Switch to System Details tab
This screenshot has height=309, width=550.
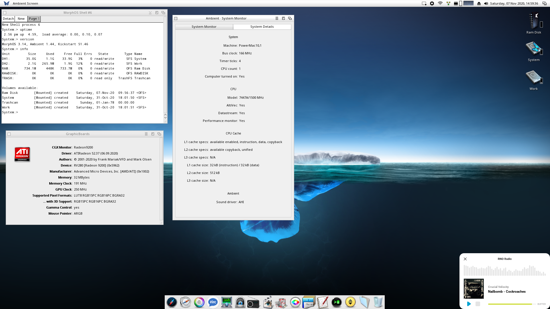[262, 26]
